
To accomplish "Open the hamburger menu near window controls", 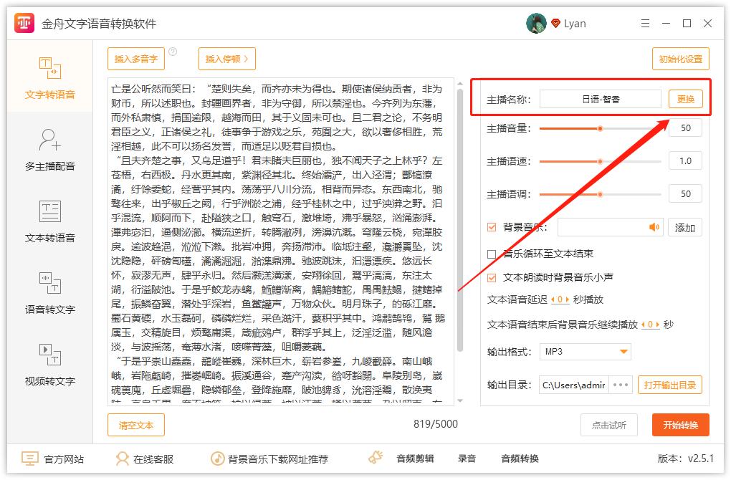I will pos(644,23).
